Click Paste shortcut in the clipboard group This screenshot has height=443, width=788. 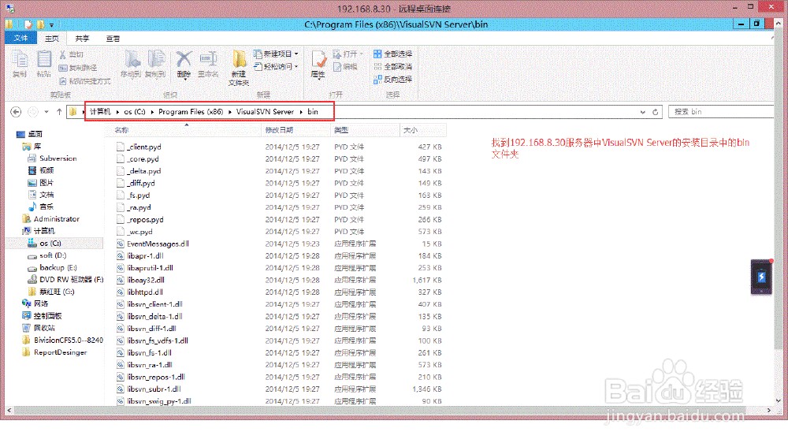(x=85, y=81)
